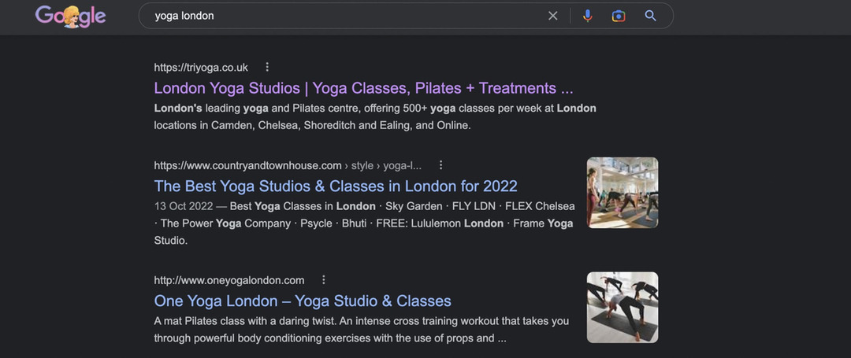Open three-dot menu next to triyoga.co.uk
The height and width of the screenshot is (358, 851).
[267, 67]
